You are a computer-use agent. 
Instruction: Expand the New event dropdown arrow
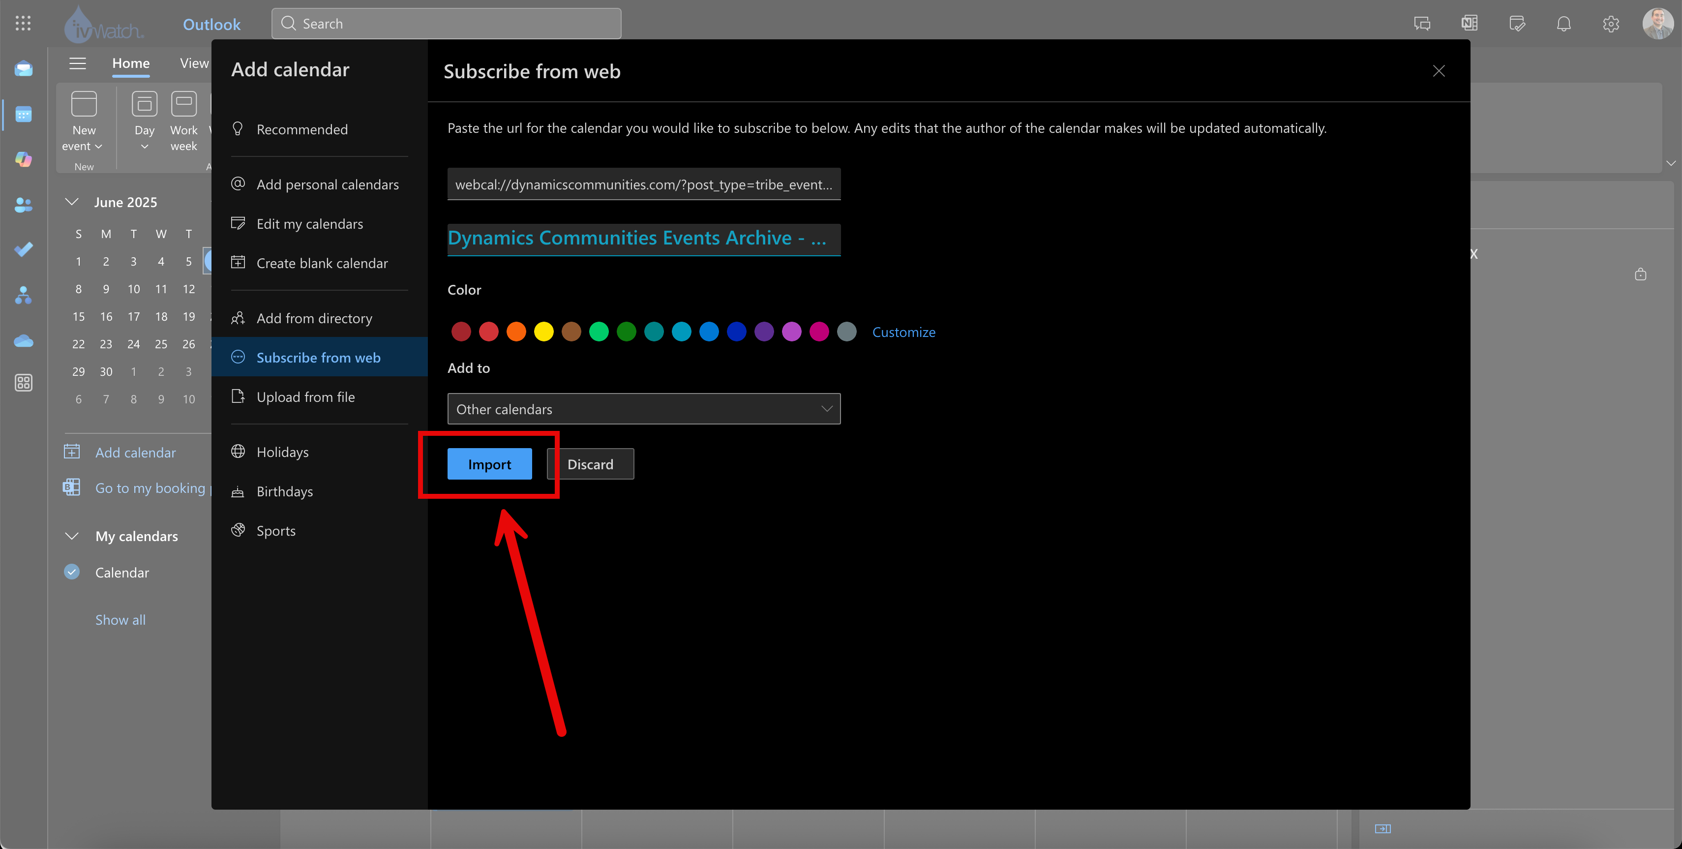(x=98, y=146)
